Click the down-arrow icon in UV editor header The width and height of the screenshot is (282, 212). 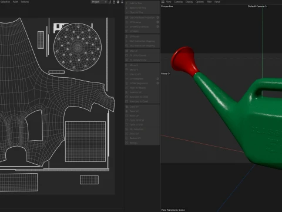coord(122,2)
